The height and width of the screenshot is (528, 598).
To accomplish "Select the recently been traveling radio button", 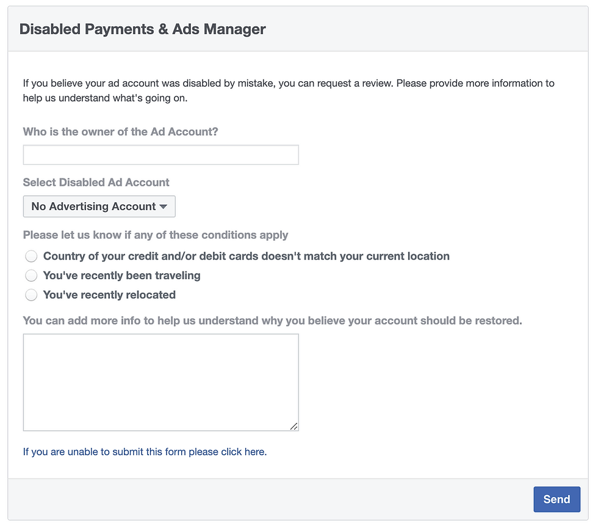I will point(31,276).
